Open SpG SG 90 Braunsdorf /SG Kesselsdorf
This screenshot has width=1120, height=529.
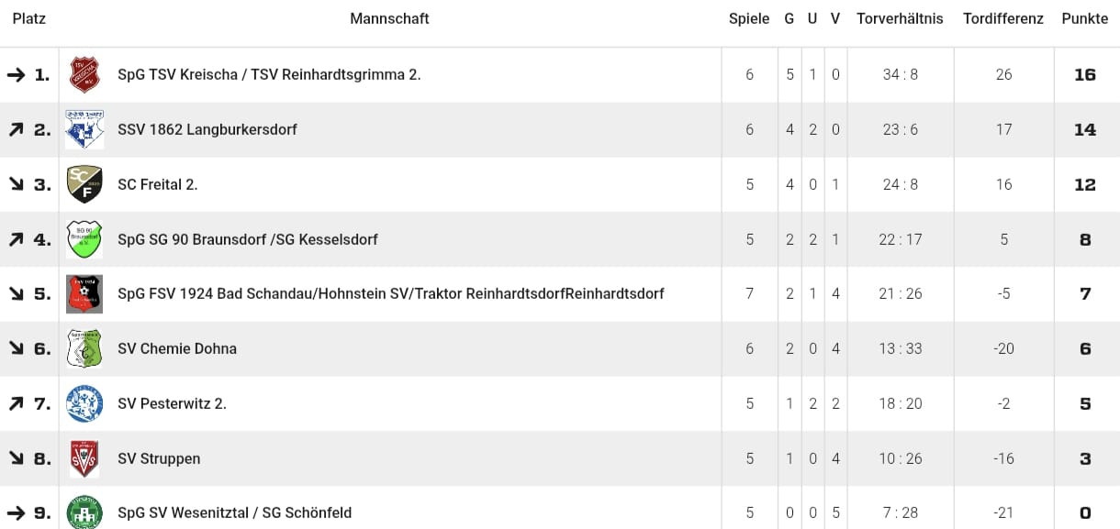248,239
